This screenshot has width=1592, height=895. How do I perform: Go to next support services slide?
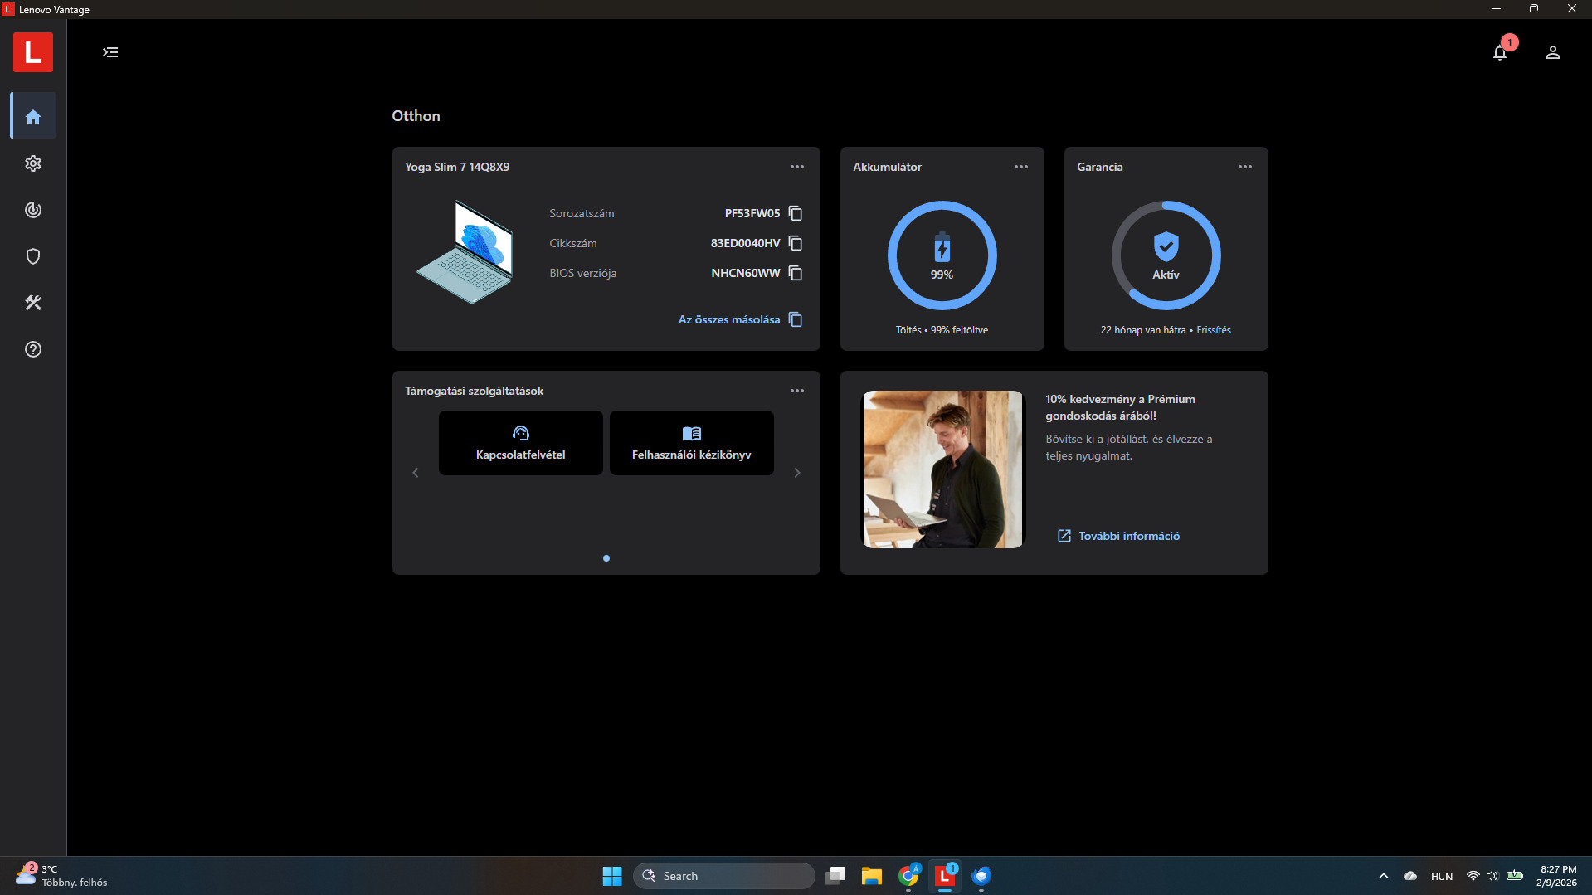[x=797, y=473]
